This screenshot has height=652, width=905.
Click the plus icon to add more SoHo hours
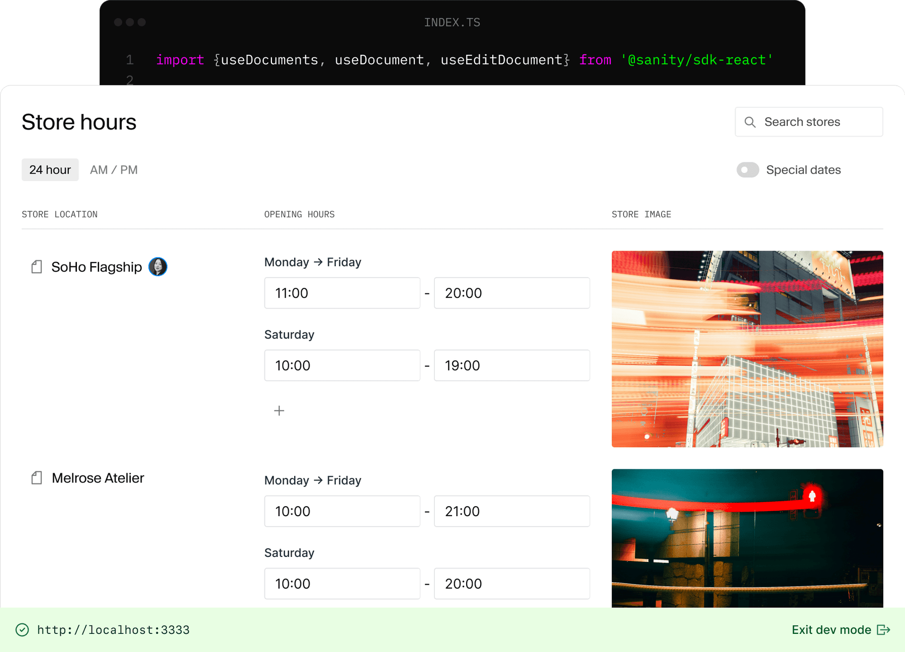pyautogui.click(x=279, y=411)
